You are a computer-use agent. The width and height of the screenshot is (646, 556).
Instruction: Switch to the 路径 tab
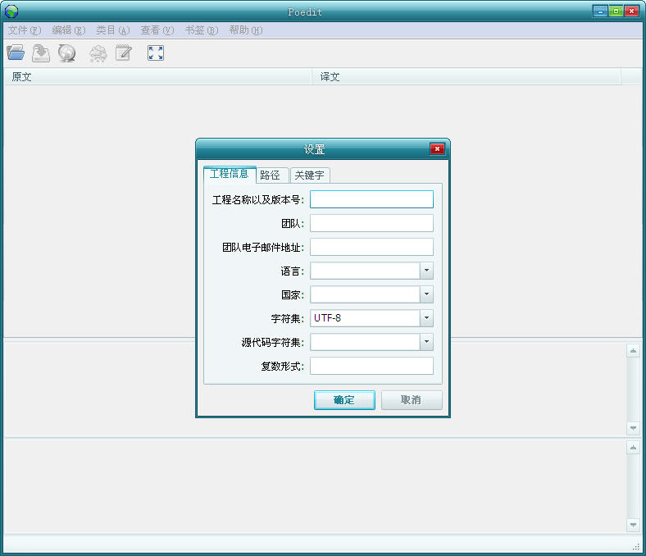[272, 175]
